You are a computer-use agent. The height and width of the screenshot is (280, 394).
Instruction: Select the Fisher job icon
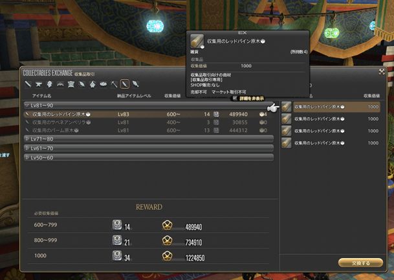click(136, 85)
